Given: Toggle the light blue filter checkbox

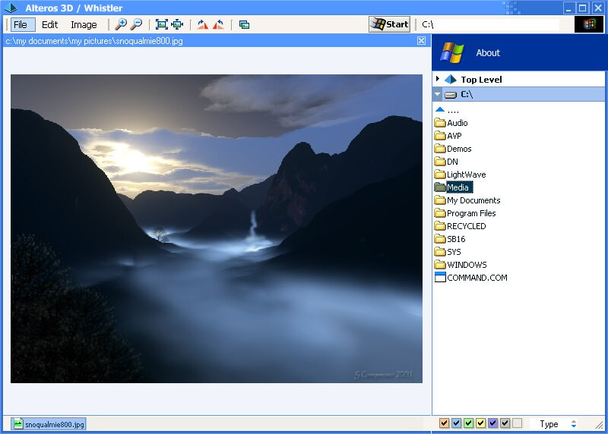Looking at the screenshot, I should [x=457, y=423].
